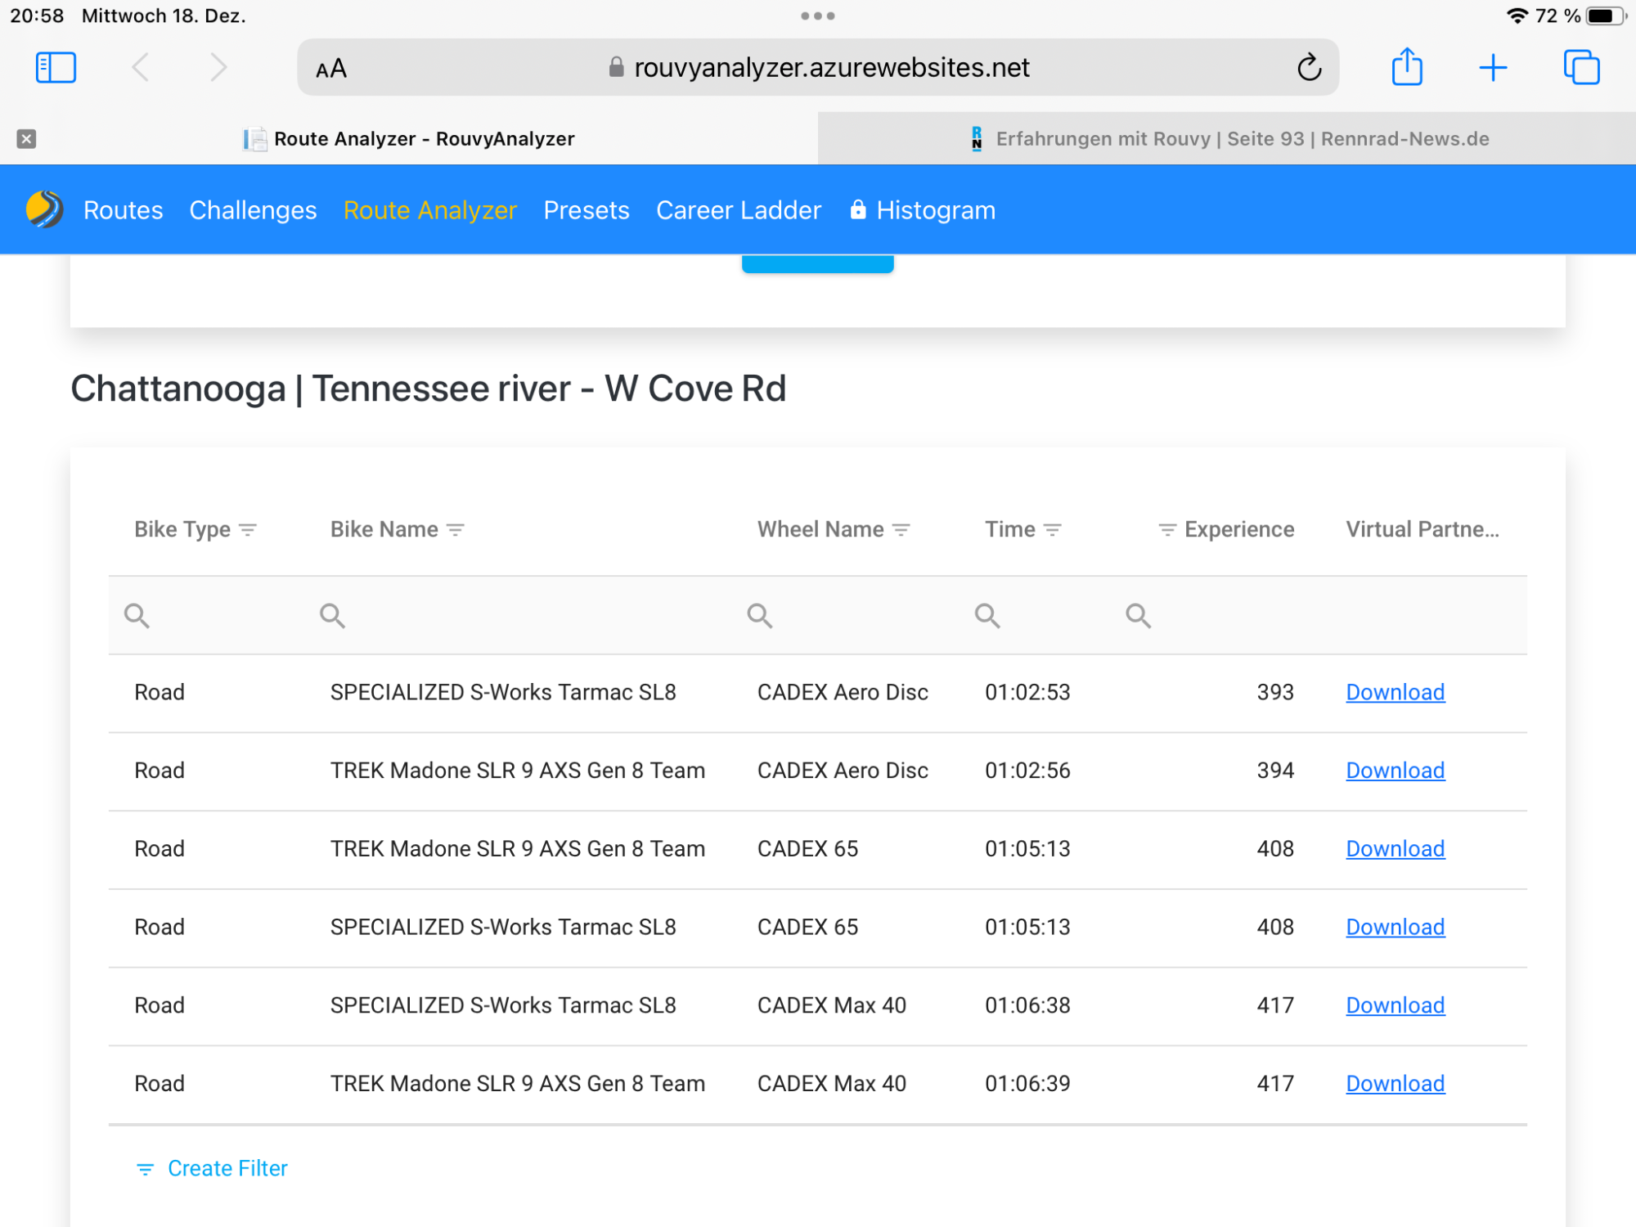This screenshot has width=1636, height=1227.
Task: Download for SPECIALIZED Tarmac CADEX 65 row
Action: click(1396, 927)
